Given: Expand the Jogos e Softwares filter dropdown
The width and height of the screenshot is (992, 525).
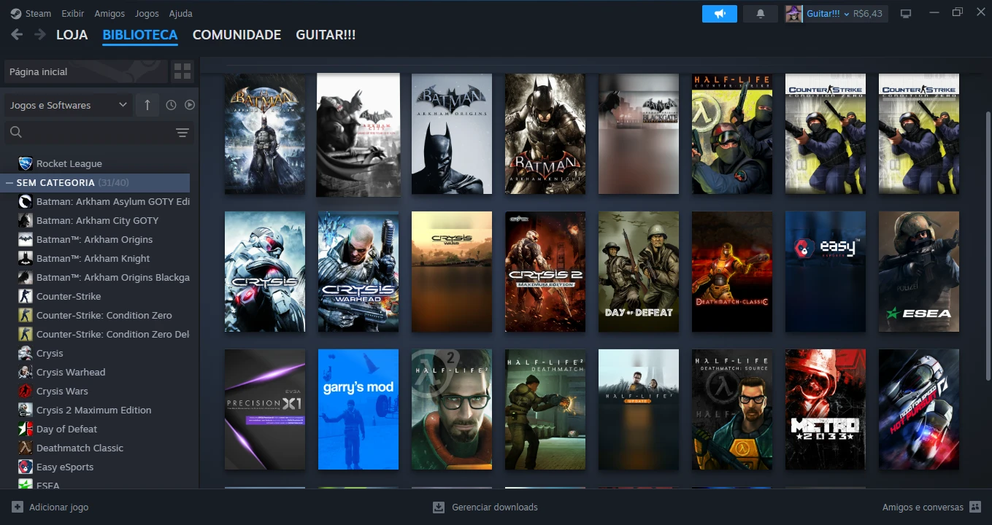Looking at the screenshot, I should (69, 105).
